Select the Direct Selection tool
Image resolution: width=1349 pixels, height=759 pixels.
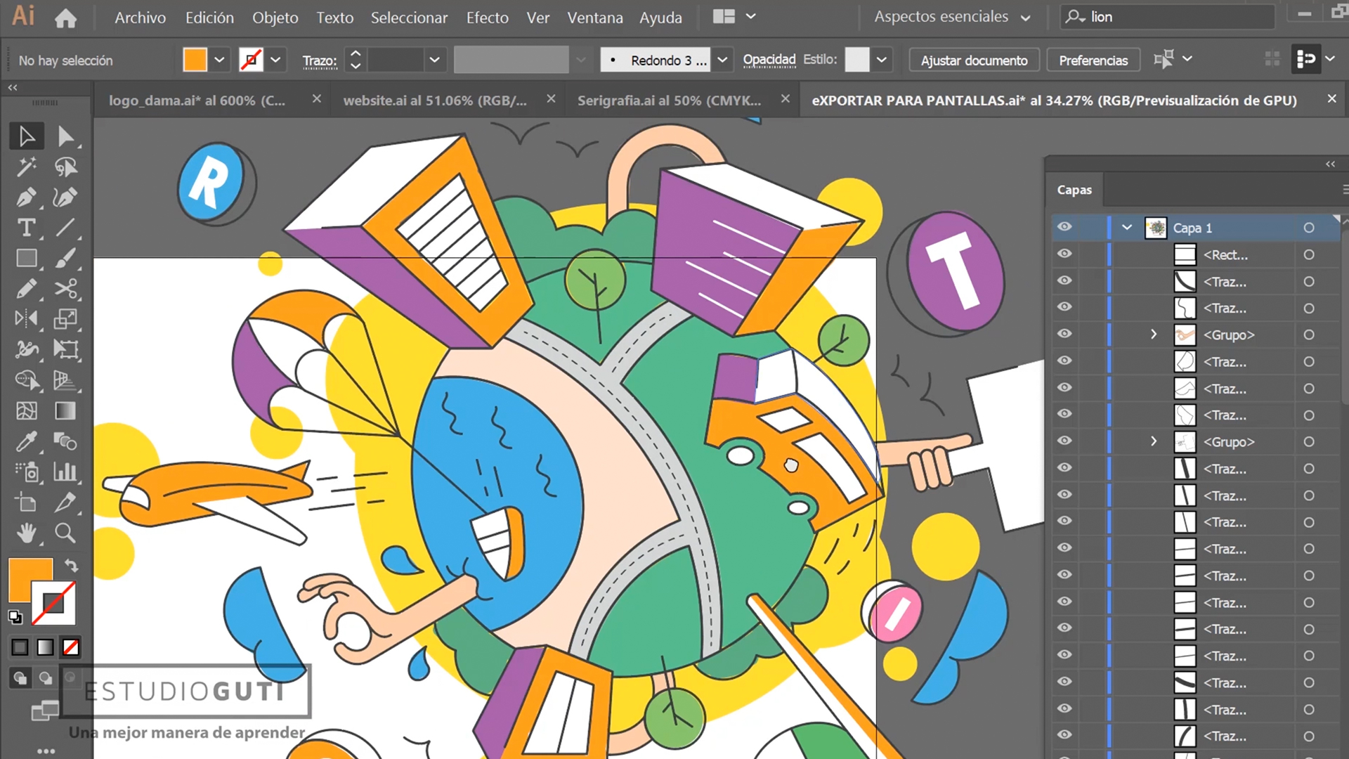[65, 136]
